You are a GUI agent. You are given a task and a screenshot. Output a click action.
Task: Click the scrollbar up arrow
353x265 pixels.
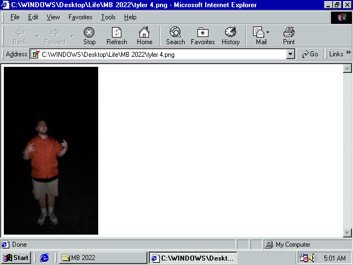point(347,68)
